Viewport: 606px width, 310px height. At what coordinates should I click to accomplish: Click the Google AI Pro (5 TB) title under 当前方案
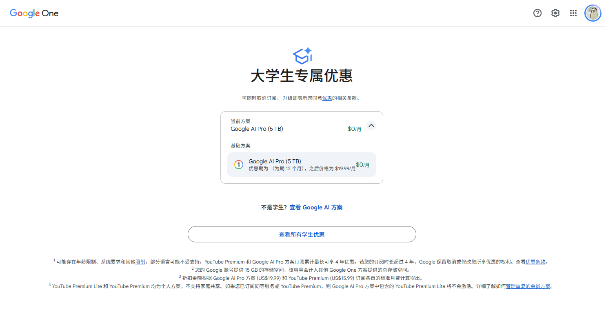[257, 129]
